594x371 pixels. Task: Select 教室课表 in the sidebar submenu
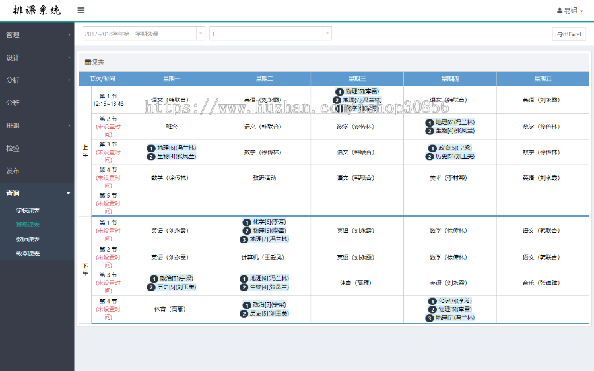(28, 254)
